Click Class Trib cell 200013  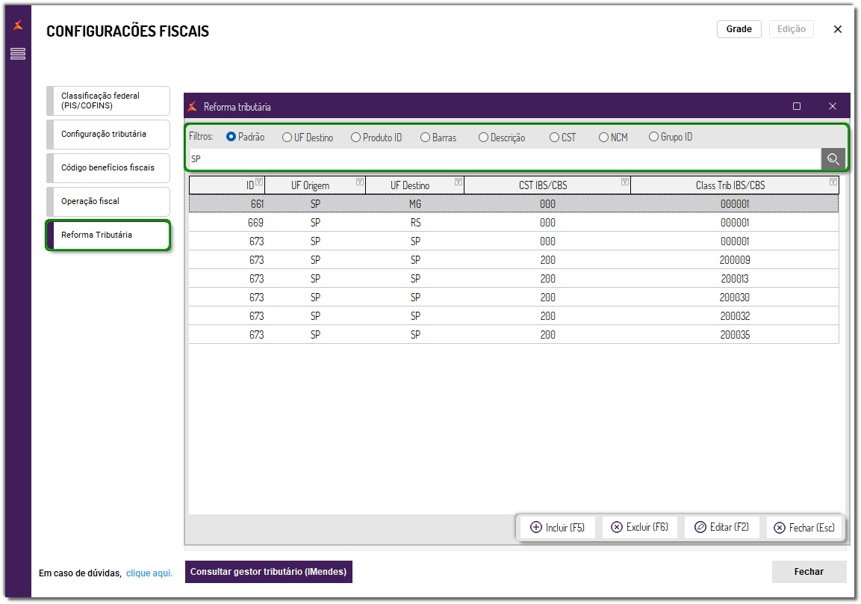click(735, 279)
